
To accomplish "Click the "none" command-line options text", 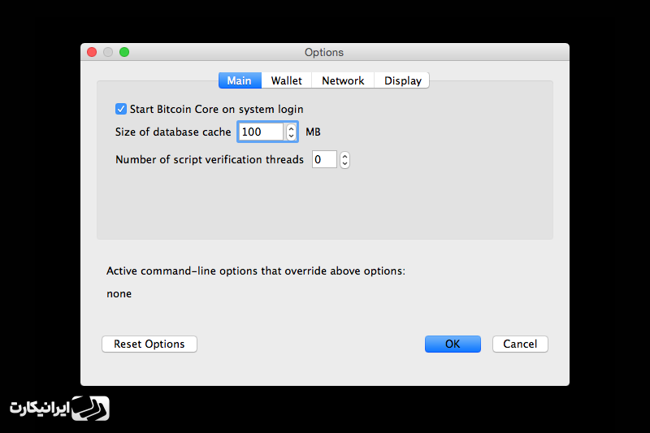I will point(119,294).
